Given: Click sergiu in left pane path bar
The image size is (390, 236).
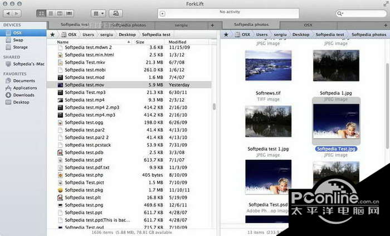Looking at the screenshot, I should (x=106, y=34).
